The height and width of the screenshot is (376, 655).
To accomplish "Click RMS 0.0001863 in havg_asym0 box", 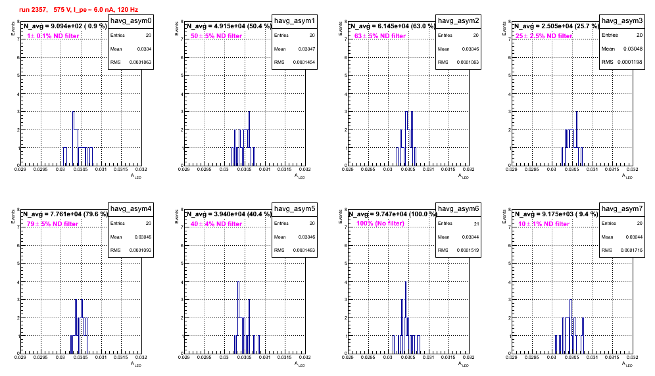I will click(131, 62).
